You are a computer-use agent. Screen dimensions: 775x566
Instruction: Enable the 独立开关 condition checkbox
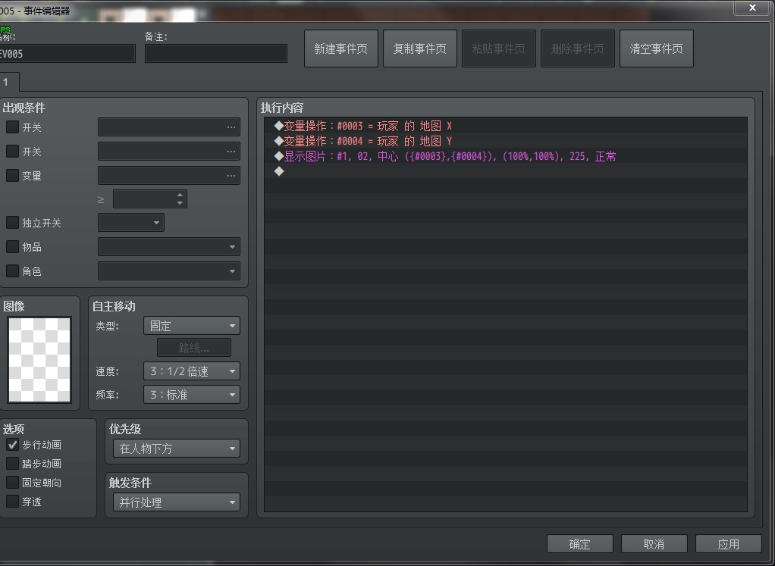point(12,223)
